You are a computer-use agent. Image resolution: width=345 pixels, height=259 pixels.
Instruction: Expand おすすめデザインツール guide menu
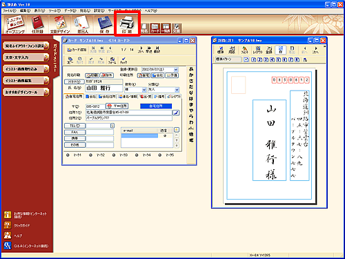point(26,92)
